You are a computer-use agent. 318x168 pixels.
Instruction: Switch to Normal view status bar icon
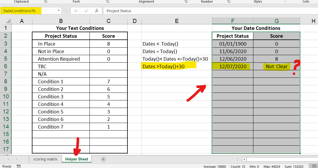[x=314, y=166]
